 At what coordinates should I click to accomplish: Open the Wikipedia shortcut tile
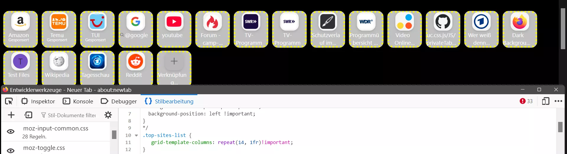(x=59, y=68)
